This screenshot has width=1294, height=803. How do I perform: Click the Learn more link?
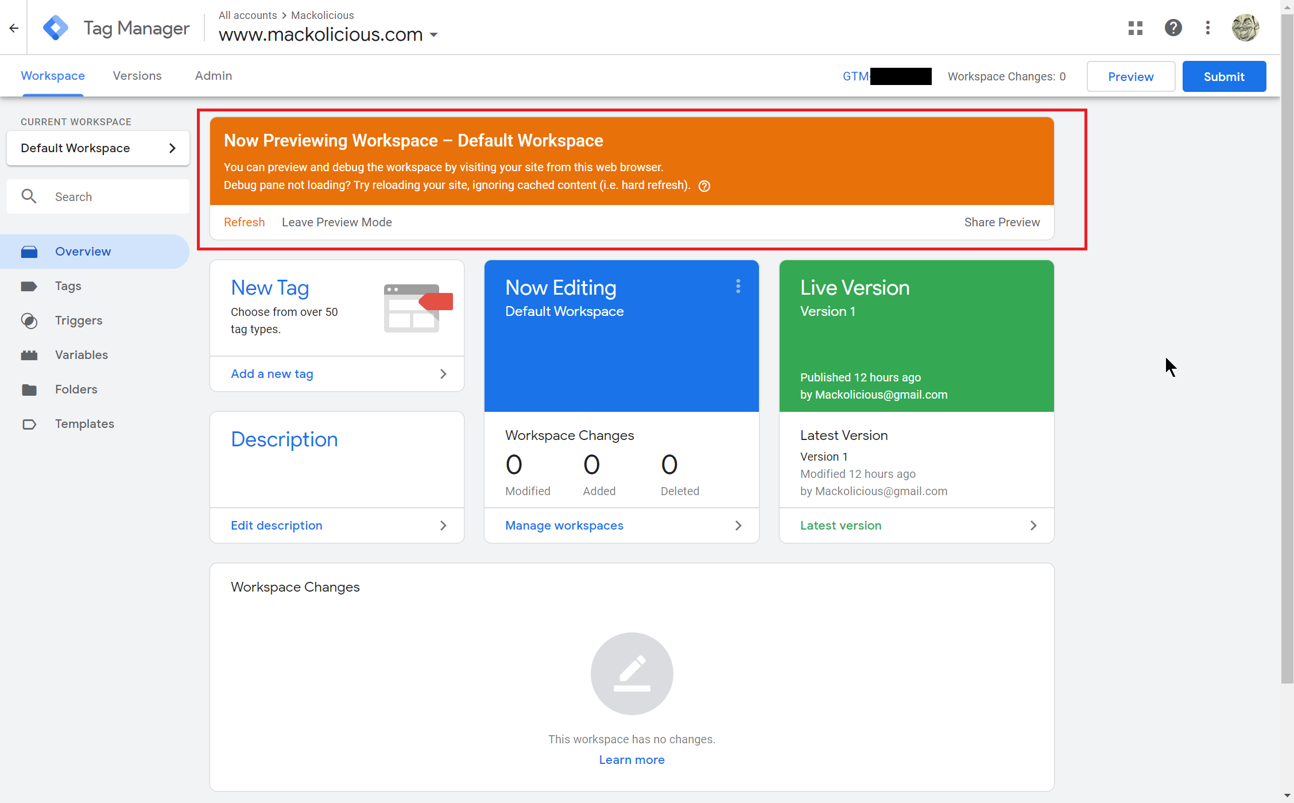tap(631, 760)
